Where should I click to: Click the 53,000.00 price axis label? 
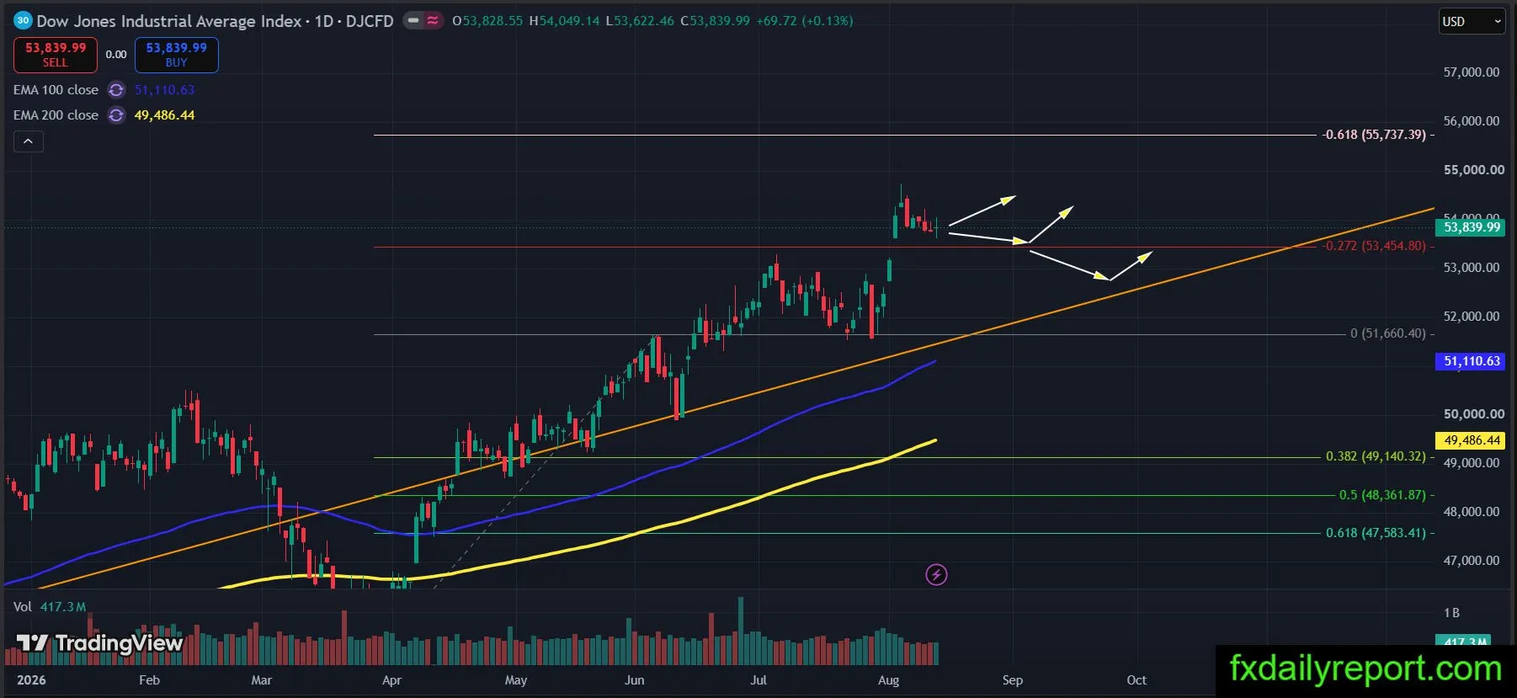click(1472, 268)
